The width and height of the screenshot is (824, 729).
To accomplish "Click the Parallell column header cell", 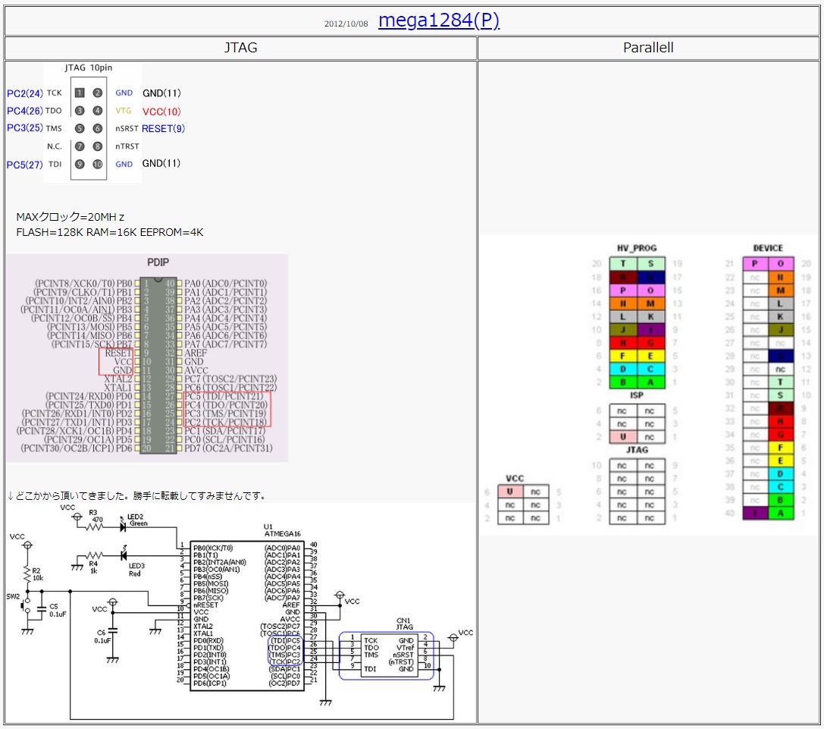I will [648, 48].
